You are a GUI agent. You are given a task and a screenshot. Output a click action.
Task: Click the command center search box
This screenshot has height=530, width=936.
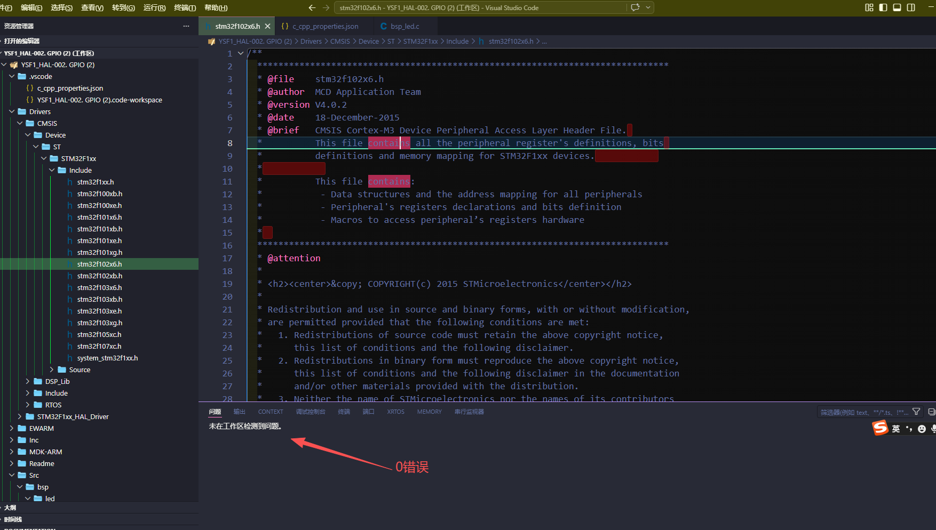click(480, 7)
